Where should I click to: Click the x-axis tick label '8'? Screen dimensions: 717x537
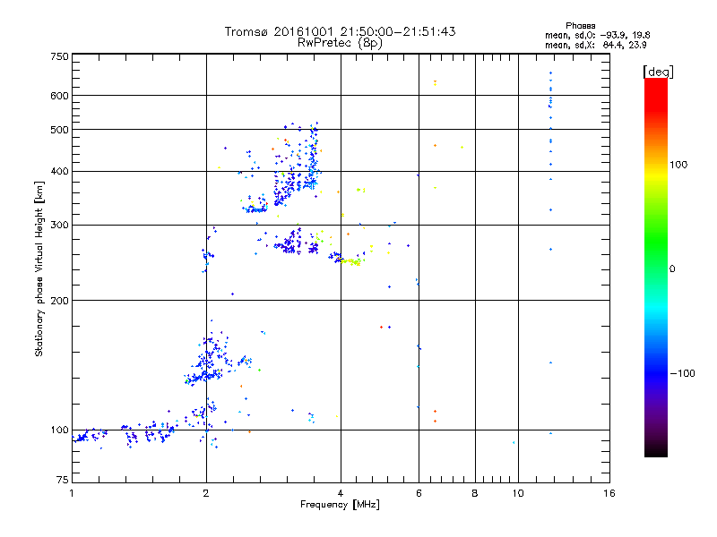point(475,493)
